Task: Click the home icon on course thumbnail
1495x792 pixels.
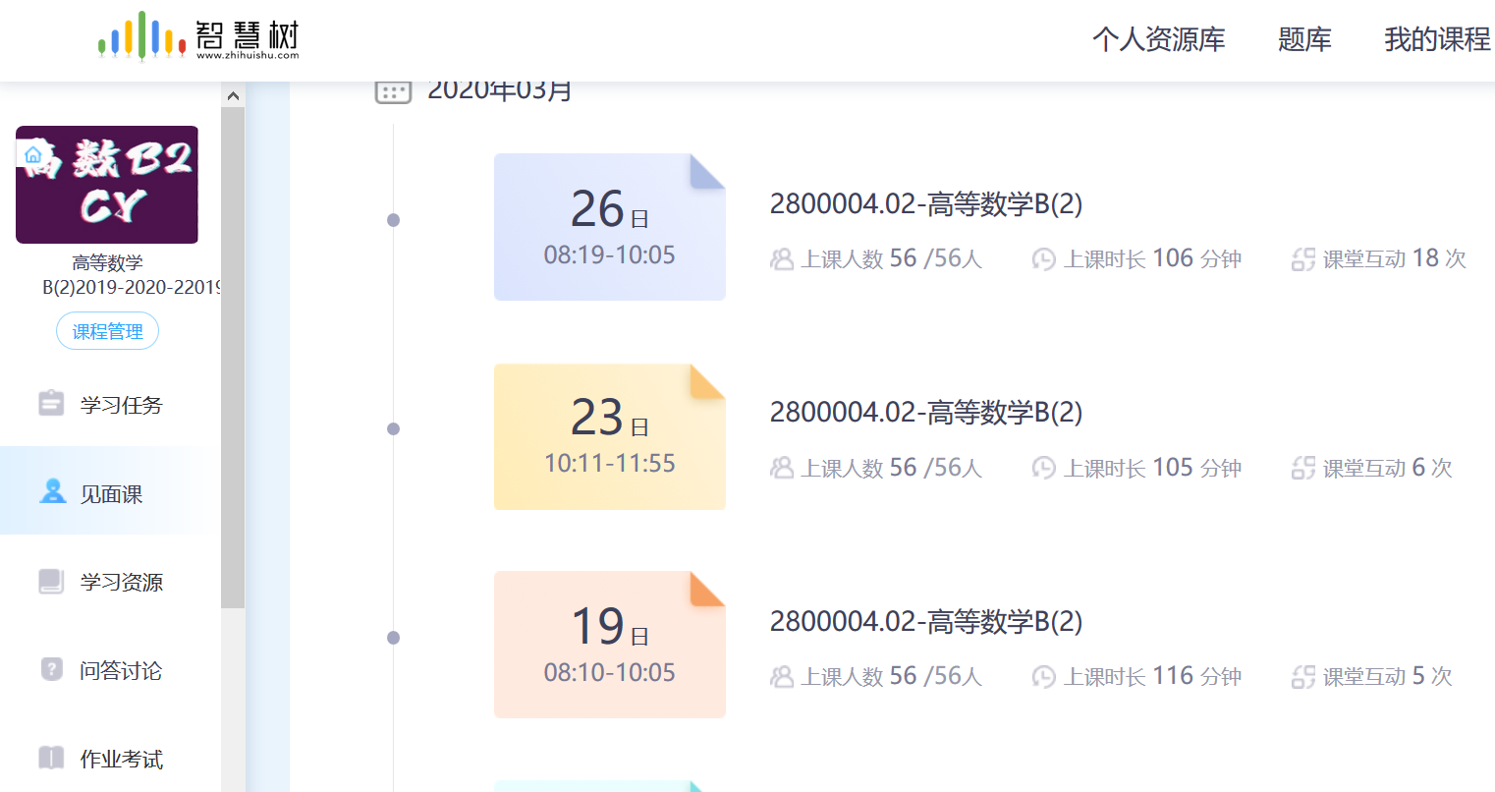Action: pyautogui.click(x=33, y=155)
